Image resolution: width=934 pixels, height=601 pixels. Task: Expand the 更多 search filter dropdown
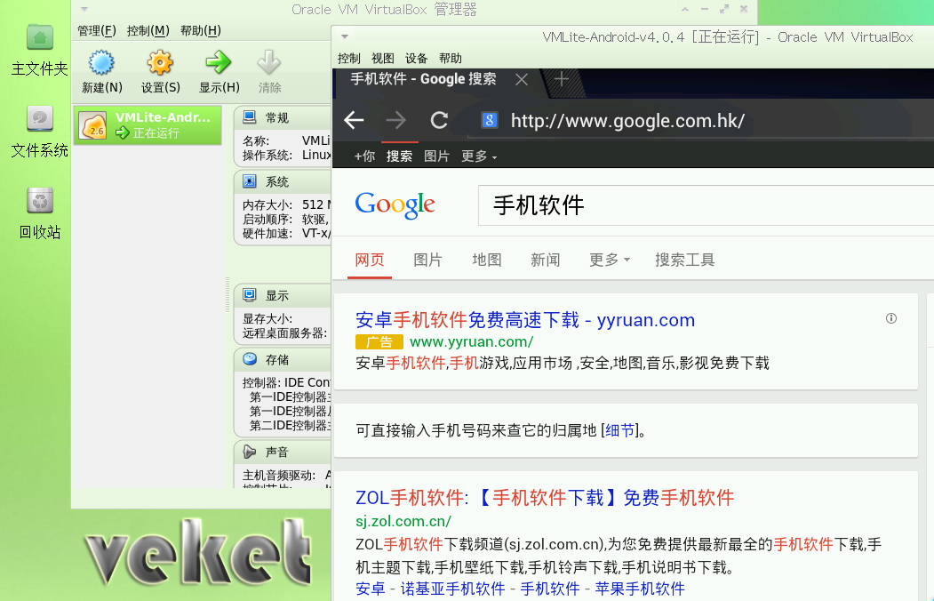point(610,260)
